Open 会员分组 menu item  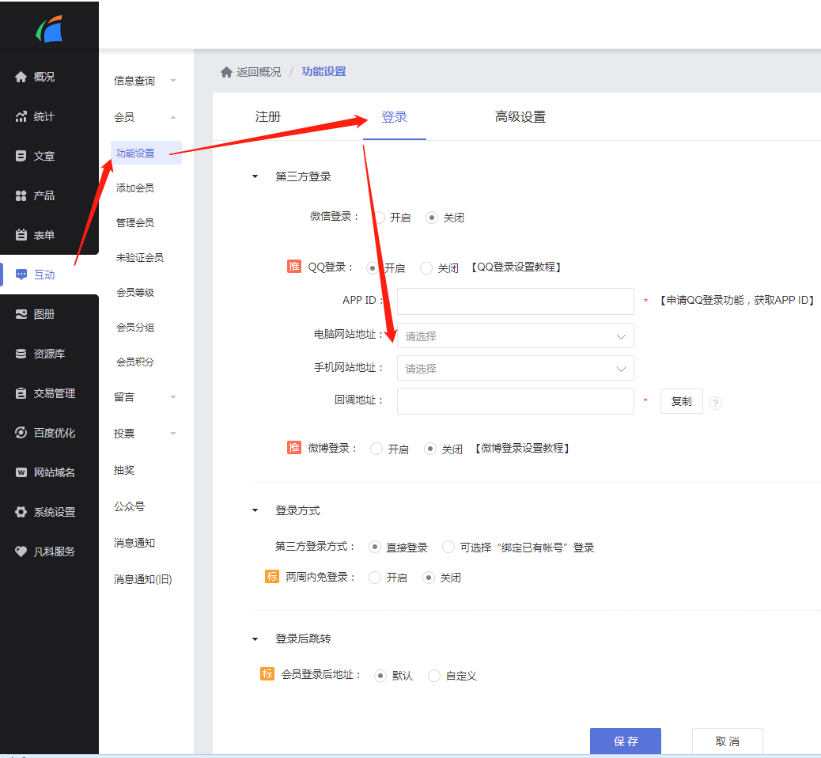point(135,328)
